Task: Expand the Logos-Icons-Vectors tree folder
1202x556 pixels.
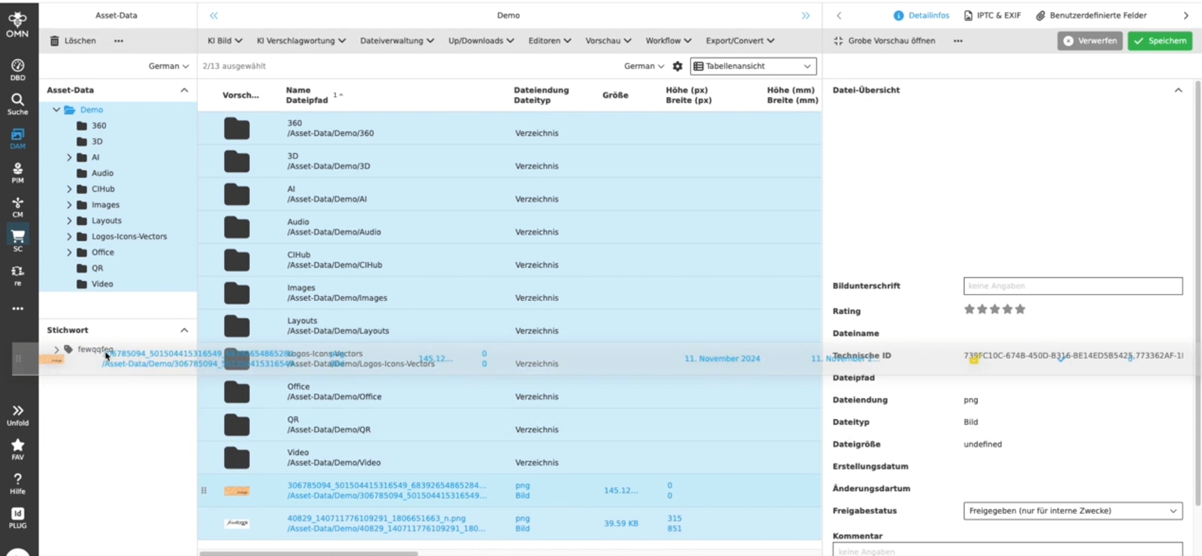Action: [69, 236]
